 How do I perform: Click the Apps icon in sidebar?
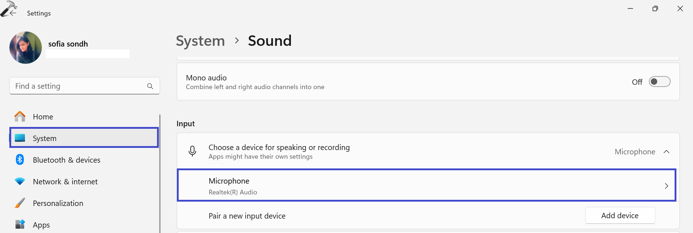pyautogui.click(x=20, y=224)
